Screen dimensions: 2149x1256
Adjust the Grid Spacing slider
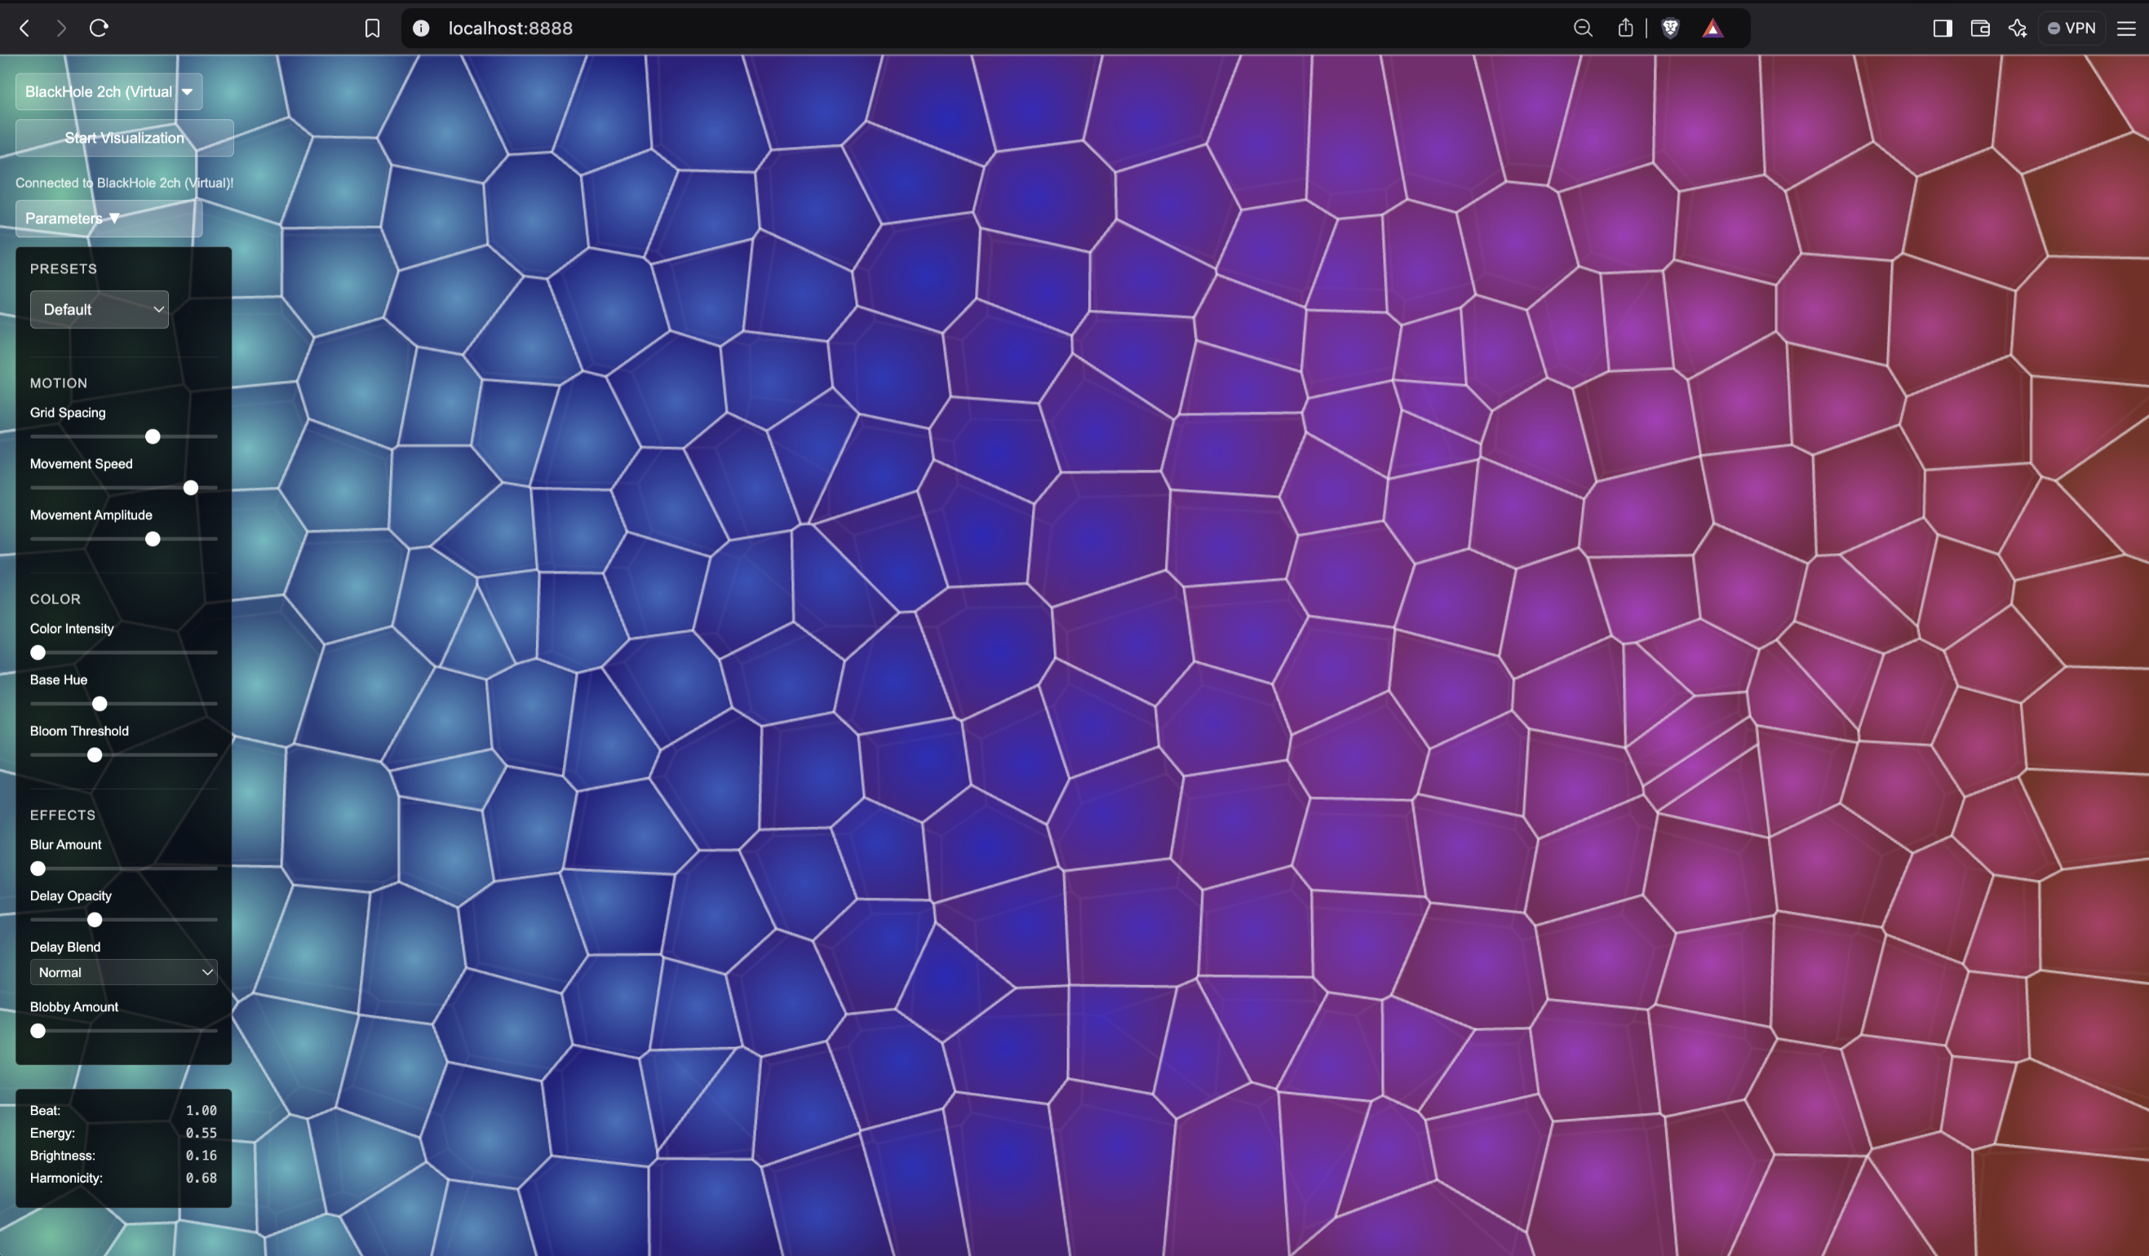(x=124, y=436)
